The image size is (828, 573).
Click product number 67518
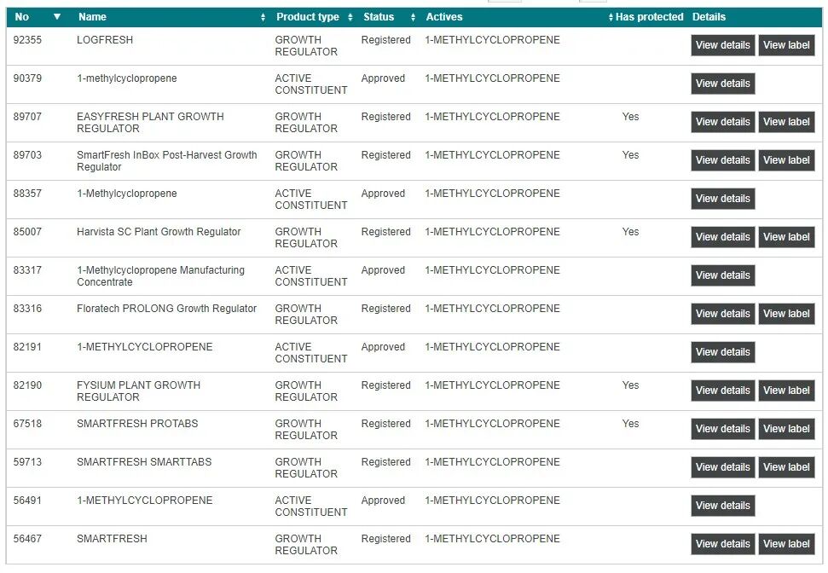(27, 424)
